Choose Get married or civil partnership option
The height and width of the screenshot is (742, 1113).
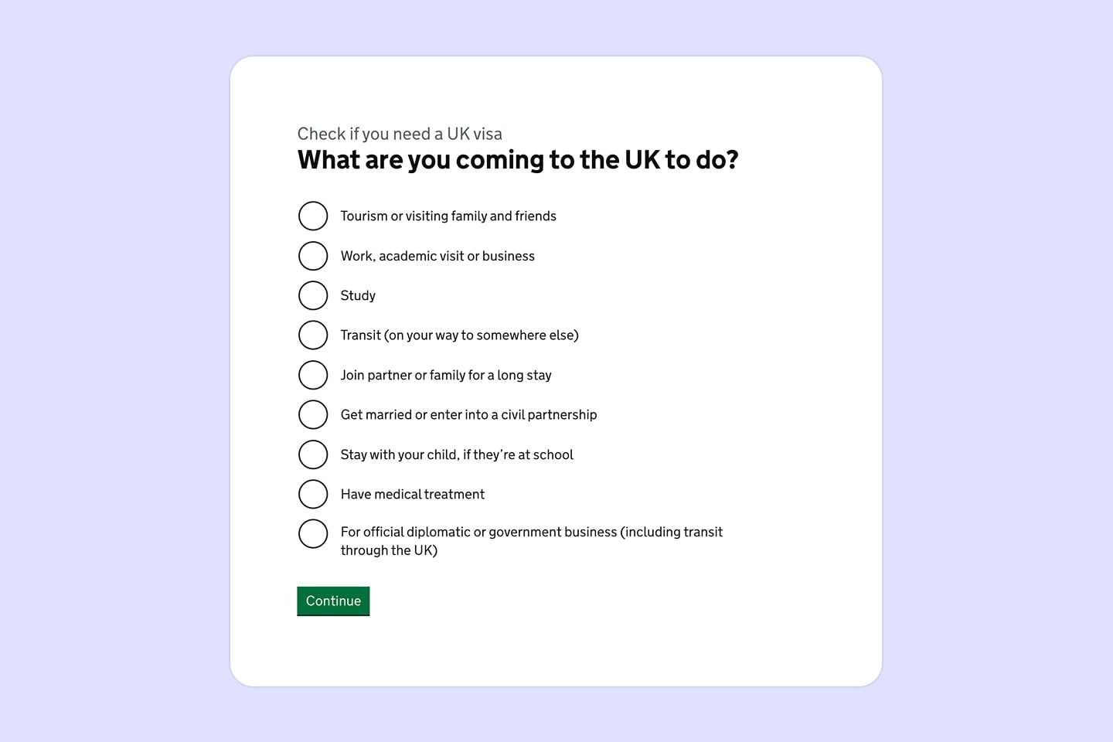click(x=313, y=414)
